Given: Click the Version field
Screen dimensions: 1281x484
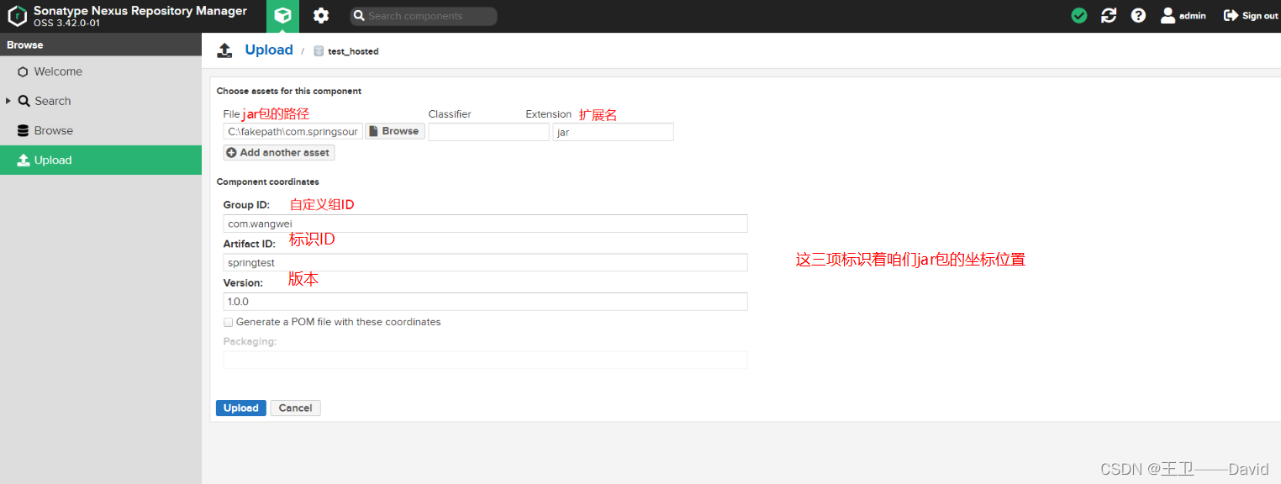Looking at the screenshot, I should 485,301.
